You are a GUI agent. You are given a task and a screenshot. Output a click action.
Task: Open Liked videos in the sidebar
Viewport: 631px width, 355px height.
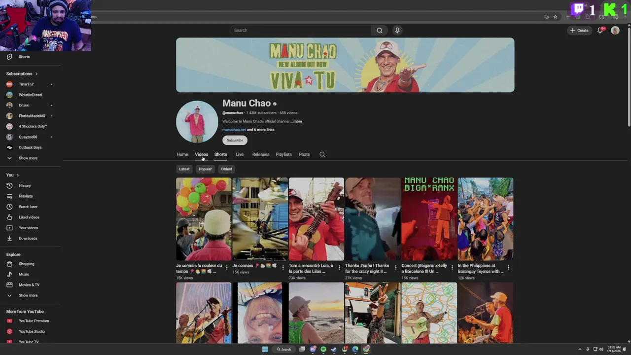click(30, 217)
